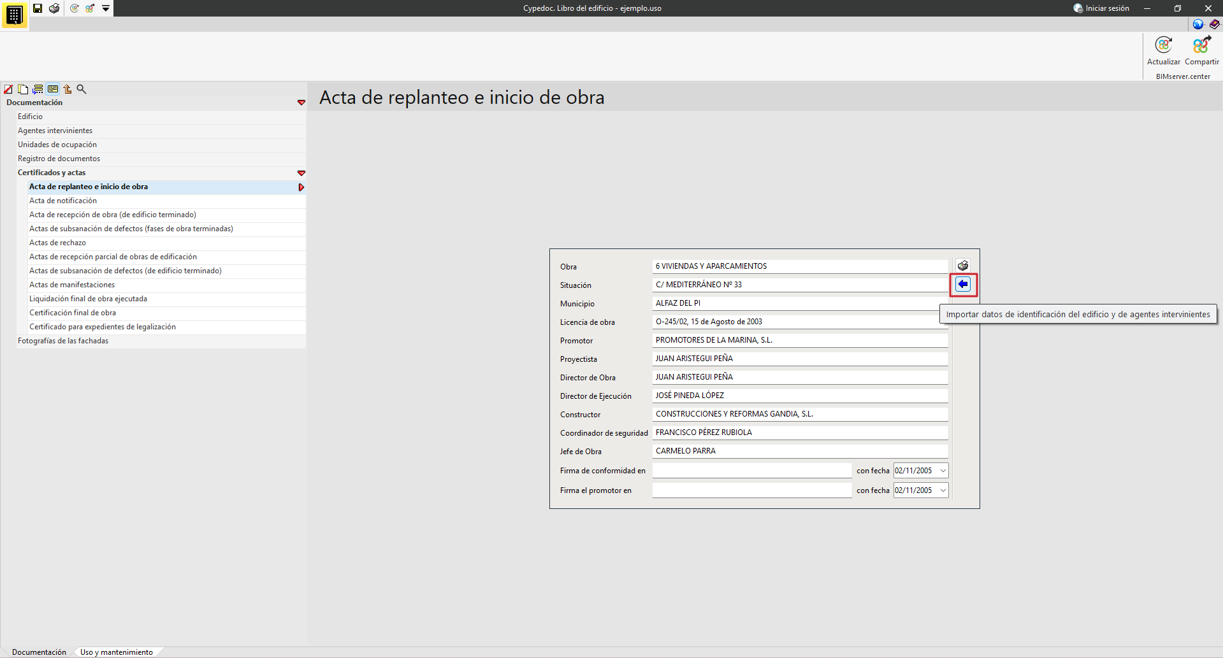
Task: Click the Municipio field ALFAZ DEL PI
Action: pos(800,303)
